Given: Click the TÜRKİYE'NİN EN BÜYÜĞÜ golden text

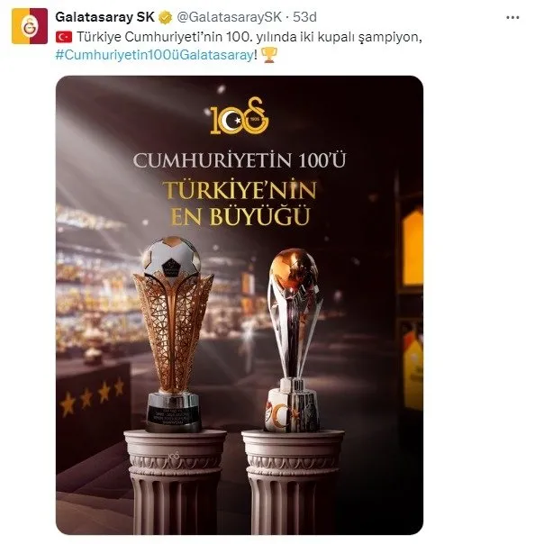Looking at the screenshot, I should pyautogui.click(x=240, y=204).
